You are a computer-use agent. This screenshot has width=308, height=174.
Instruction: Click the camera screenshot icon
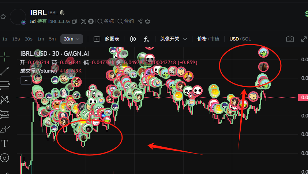click(290, 39)
